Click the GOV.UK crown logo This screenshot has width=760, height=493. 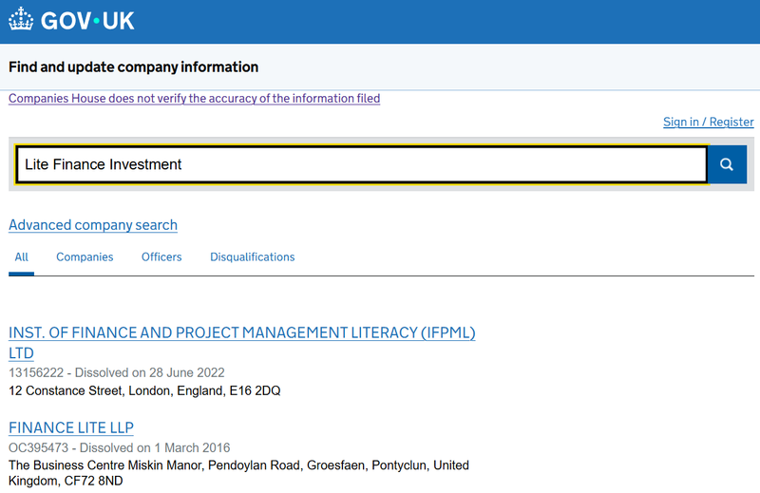[x=21, y=19]
